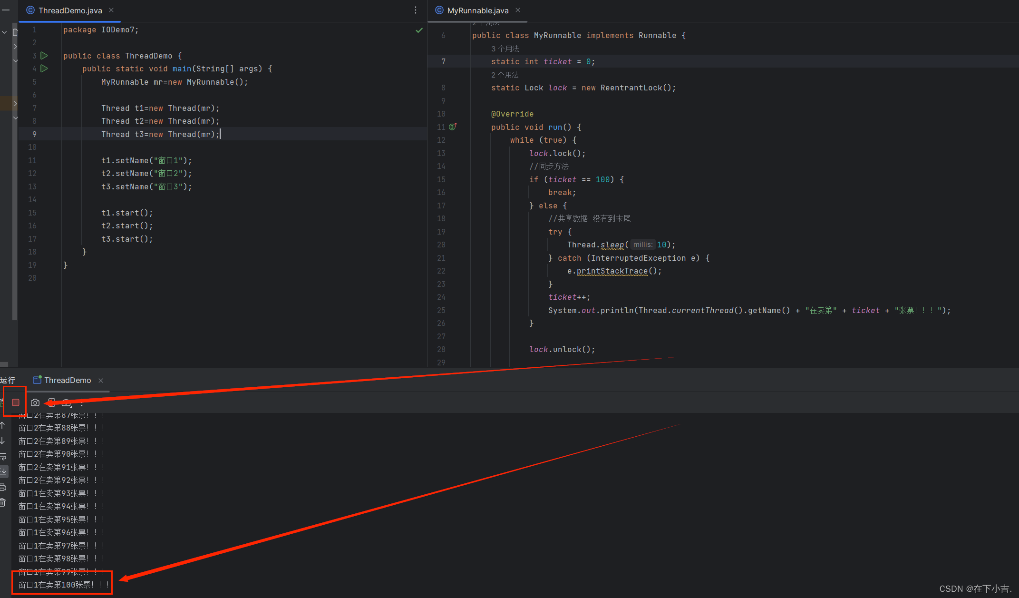Viewport: 1019px width, 598px height.
Task: Click line number 9 in ThreadDemo gutter
Action: click(x=34, y=134)
